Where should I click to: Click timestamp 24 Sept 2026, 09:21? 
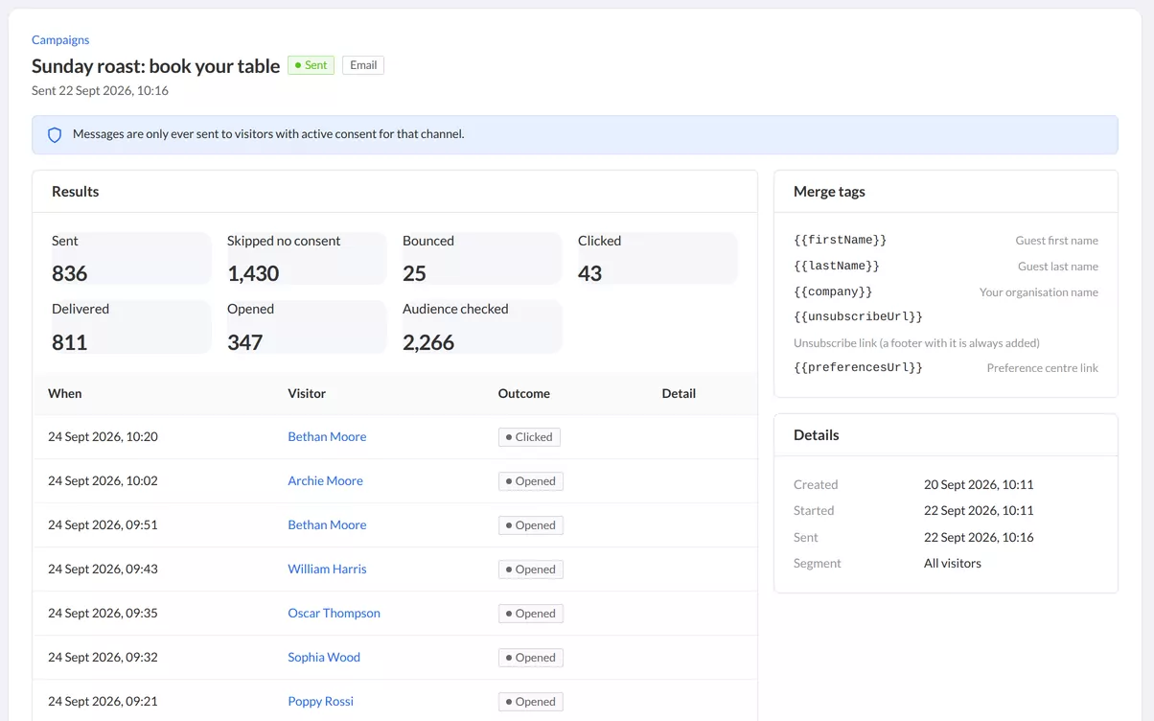coord(103,701)
